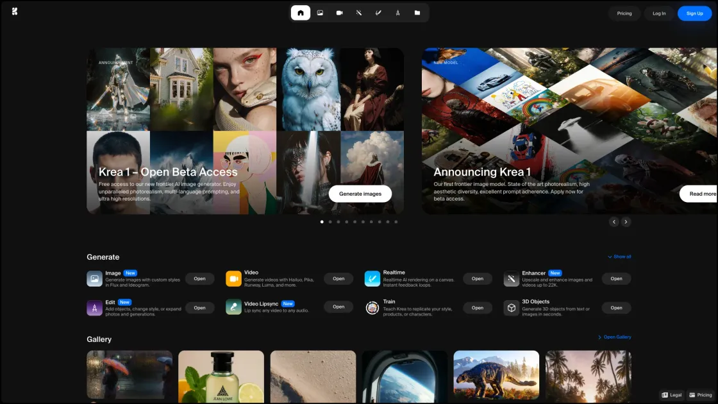
Task: Click the Krea 1 Open Beta Access heading
Action: [168, 172]
